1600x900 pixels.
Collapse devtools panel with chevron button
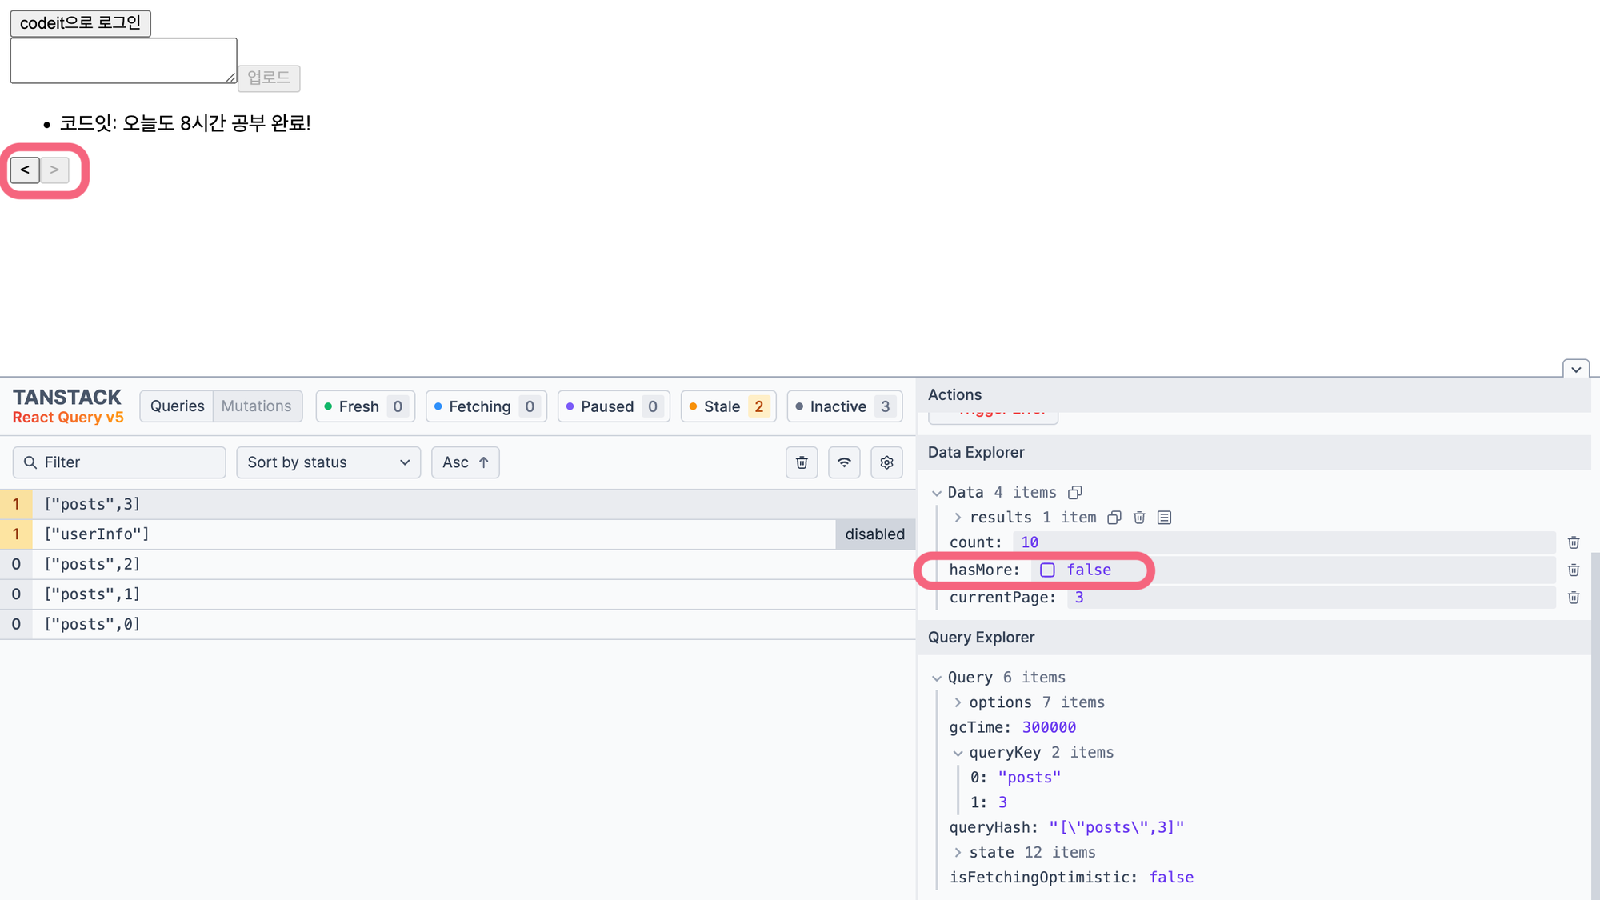tap(1576, 369)
